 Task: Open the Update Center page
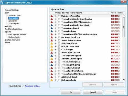[15, 37]
